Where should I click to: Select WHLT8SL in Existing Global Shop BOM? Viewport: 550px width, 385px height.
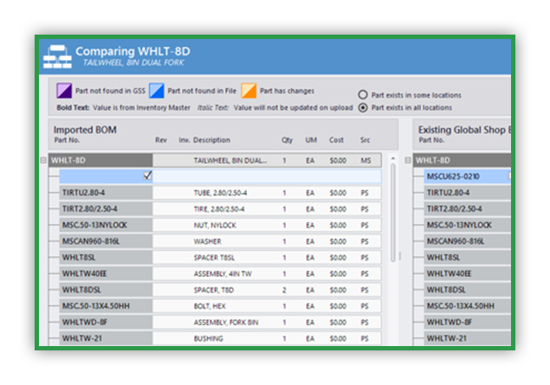click(x=467, y=258)
